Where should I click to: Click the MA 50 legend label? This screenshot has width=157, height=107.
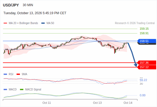(x=50, y=23)
